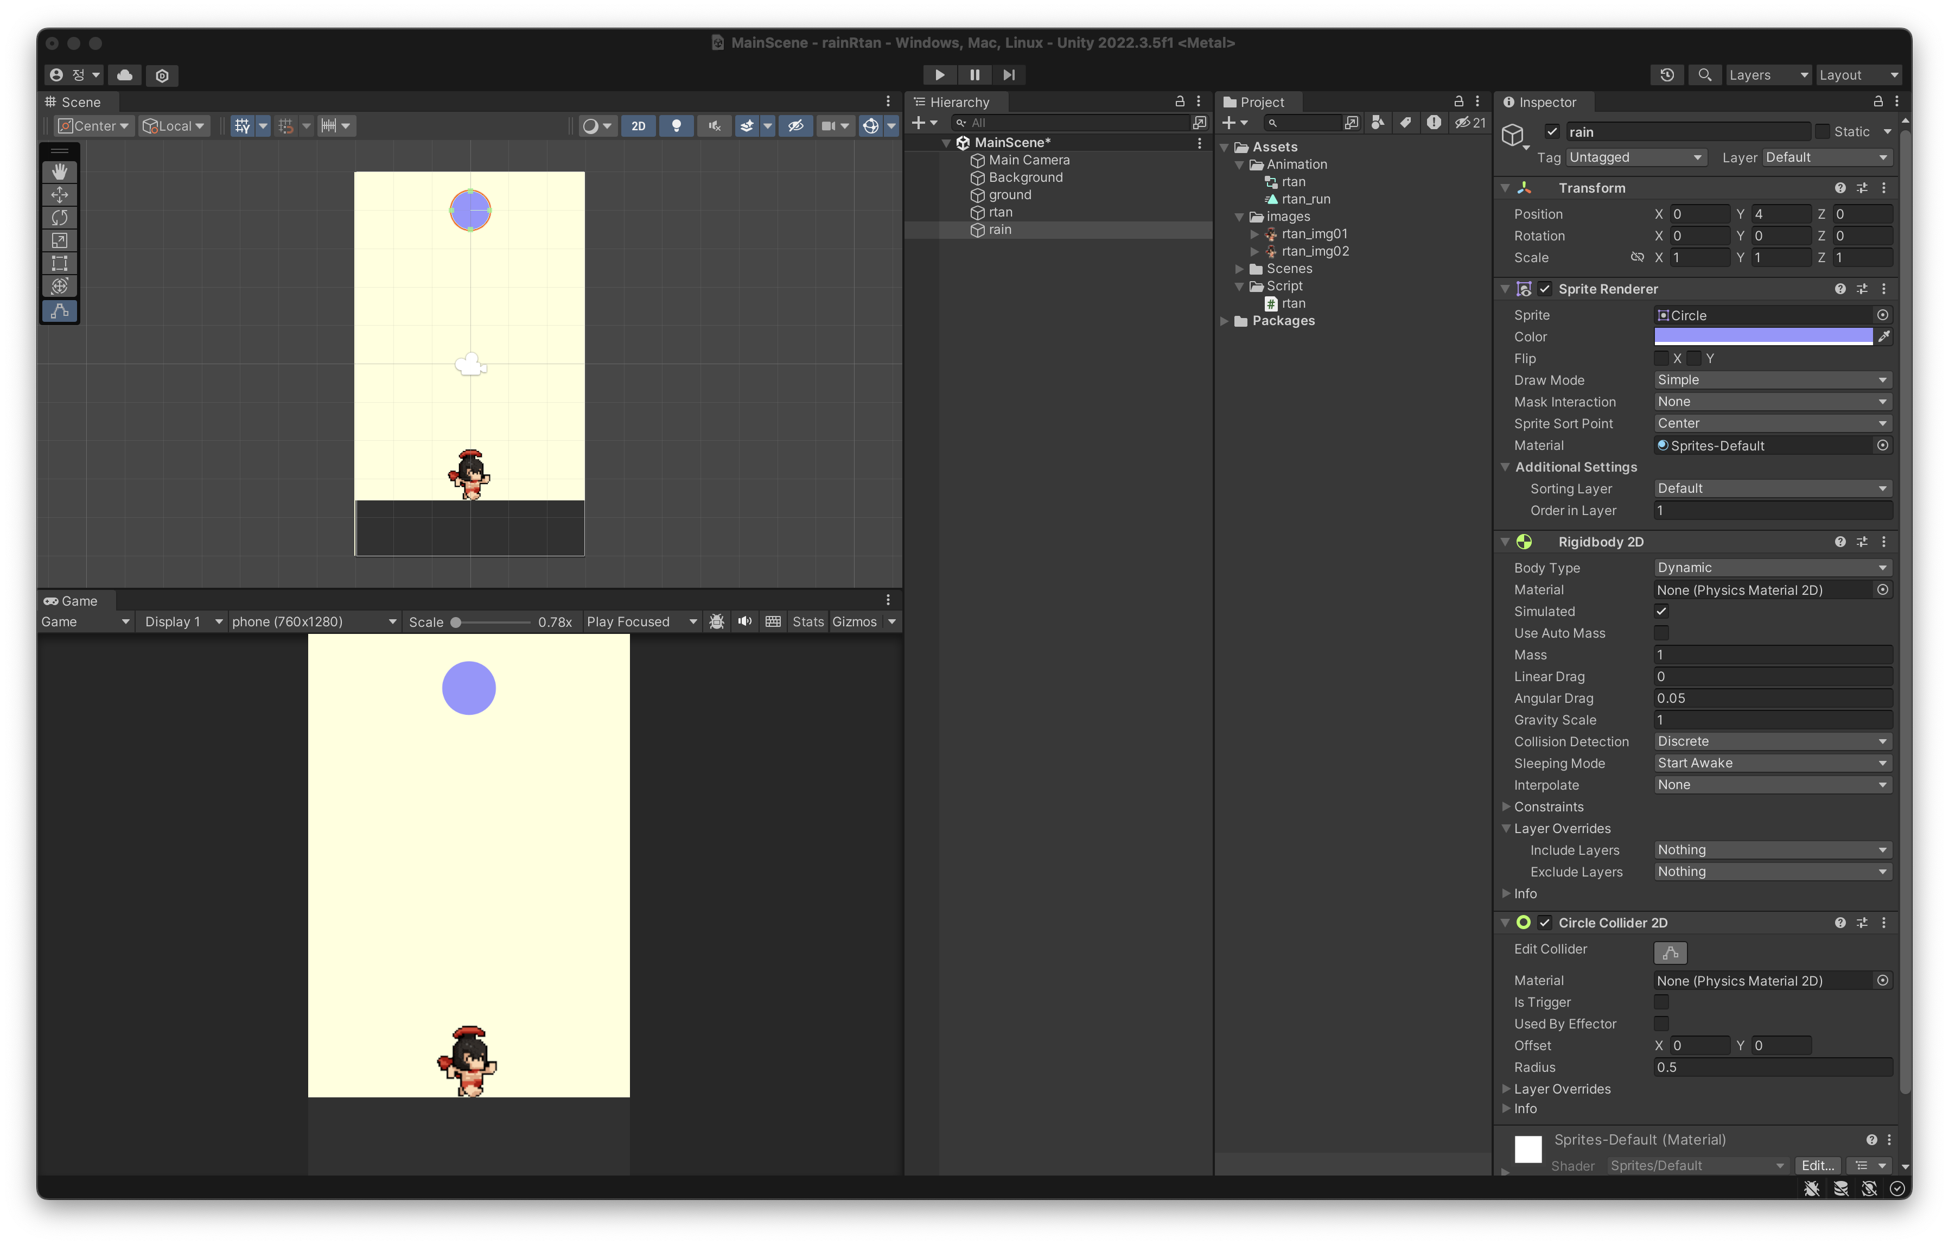Toggle the Static checkbox

pyautogui.click(x=1823, y=131)
